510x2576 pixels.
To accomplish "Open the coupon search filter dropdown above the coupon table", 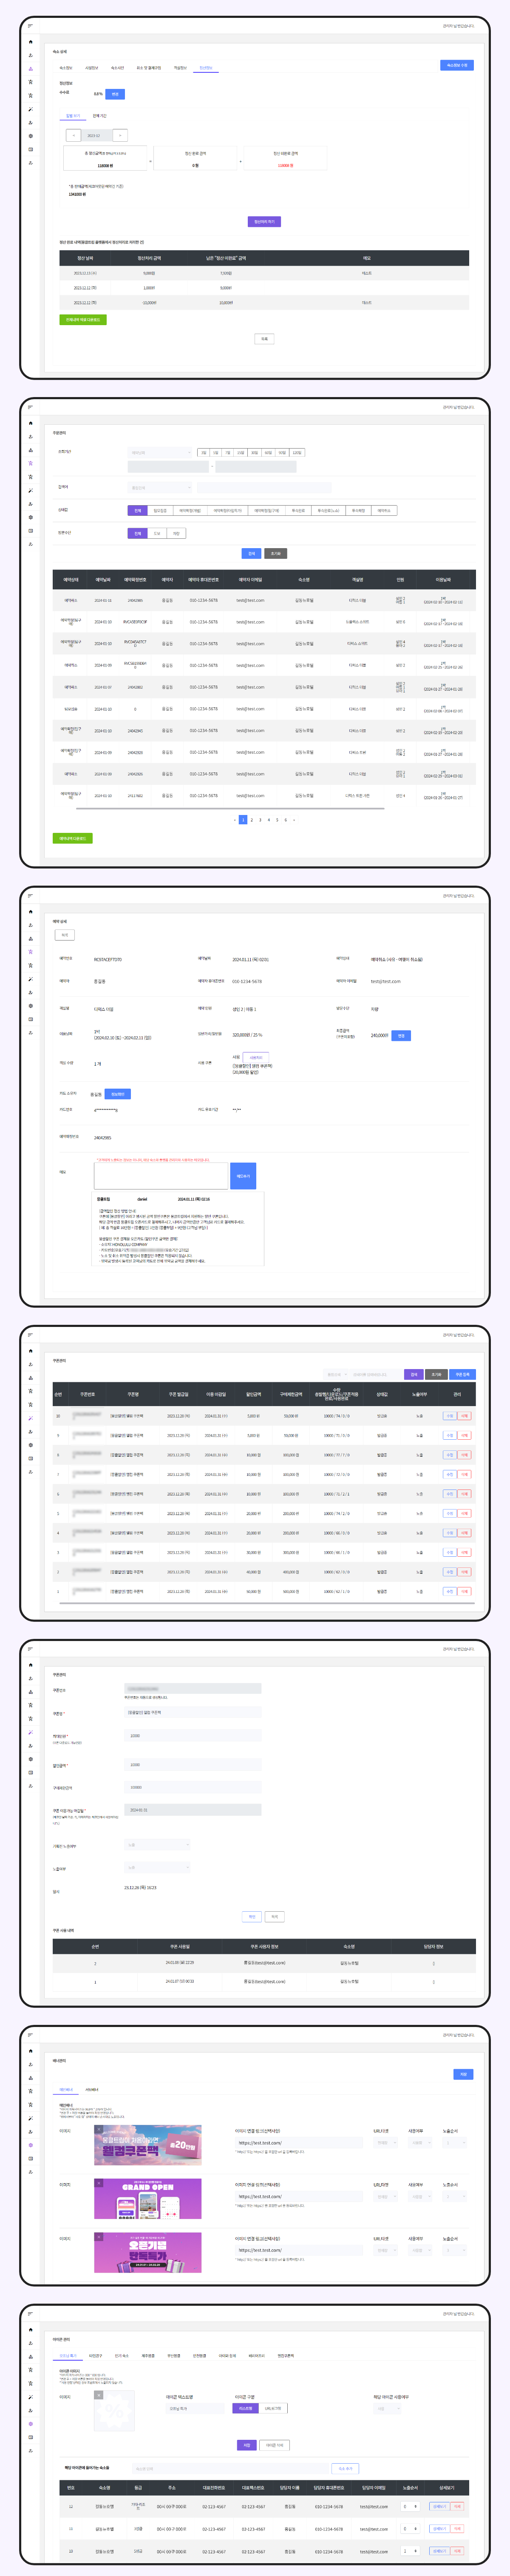I will [x=336, y=1374].
